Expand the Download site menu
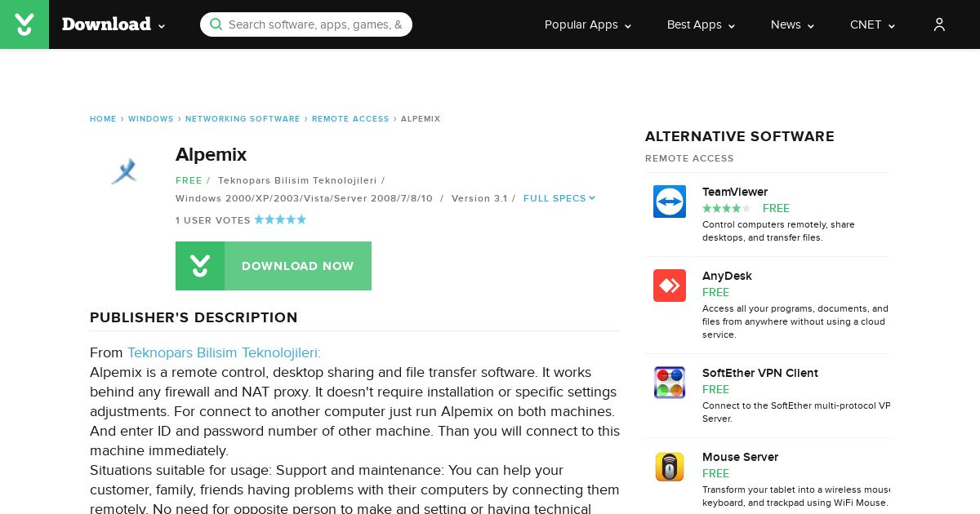980x514 pixels. 114,24
